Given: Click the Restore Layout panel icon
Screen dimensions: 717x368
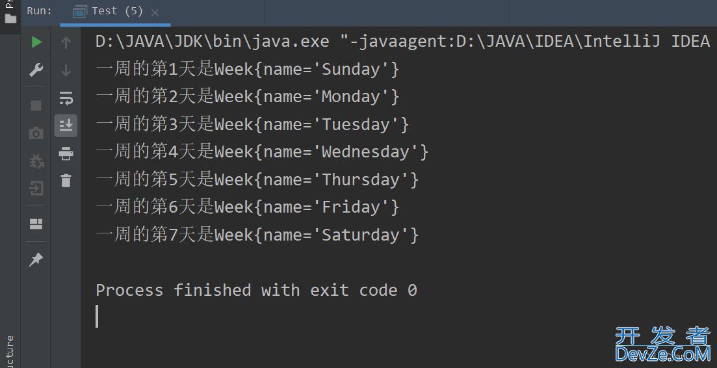Looking at the screenshot, I should pos(36,224).
